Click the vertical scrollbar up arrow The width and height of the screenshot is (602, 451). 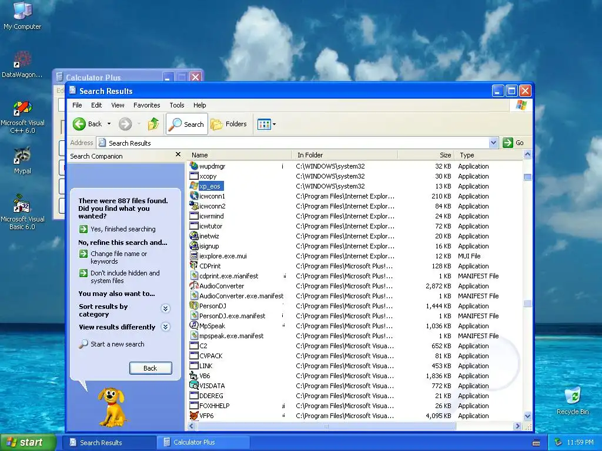pos(527,154)
